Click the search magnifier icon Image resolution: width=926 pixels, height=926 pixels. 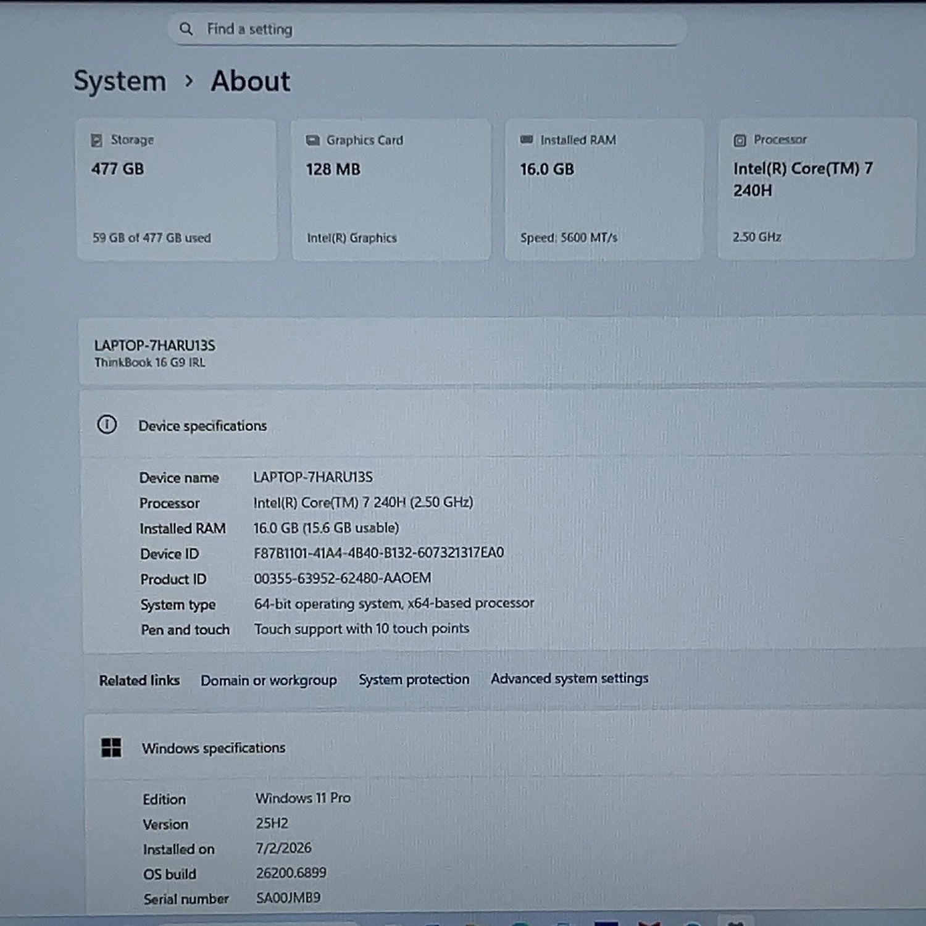point(186,29)
